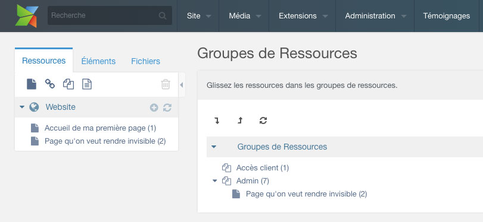Click the collapse all up-arrow icon
This screenshot has width=483, height=222.
coord(240,120)
